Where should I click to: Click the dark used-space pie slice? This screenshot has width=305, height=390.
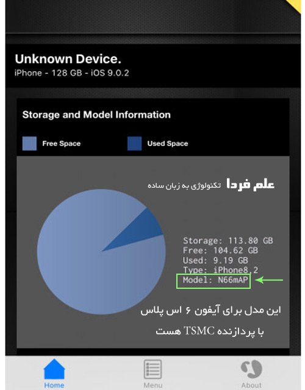point(141,230)
